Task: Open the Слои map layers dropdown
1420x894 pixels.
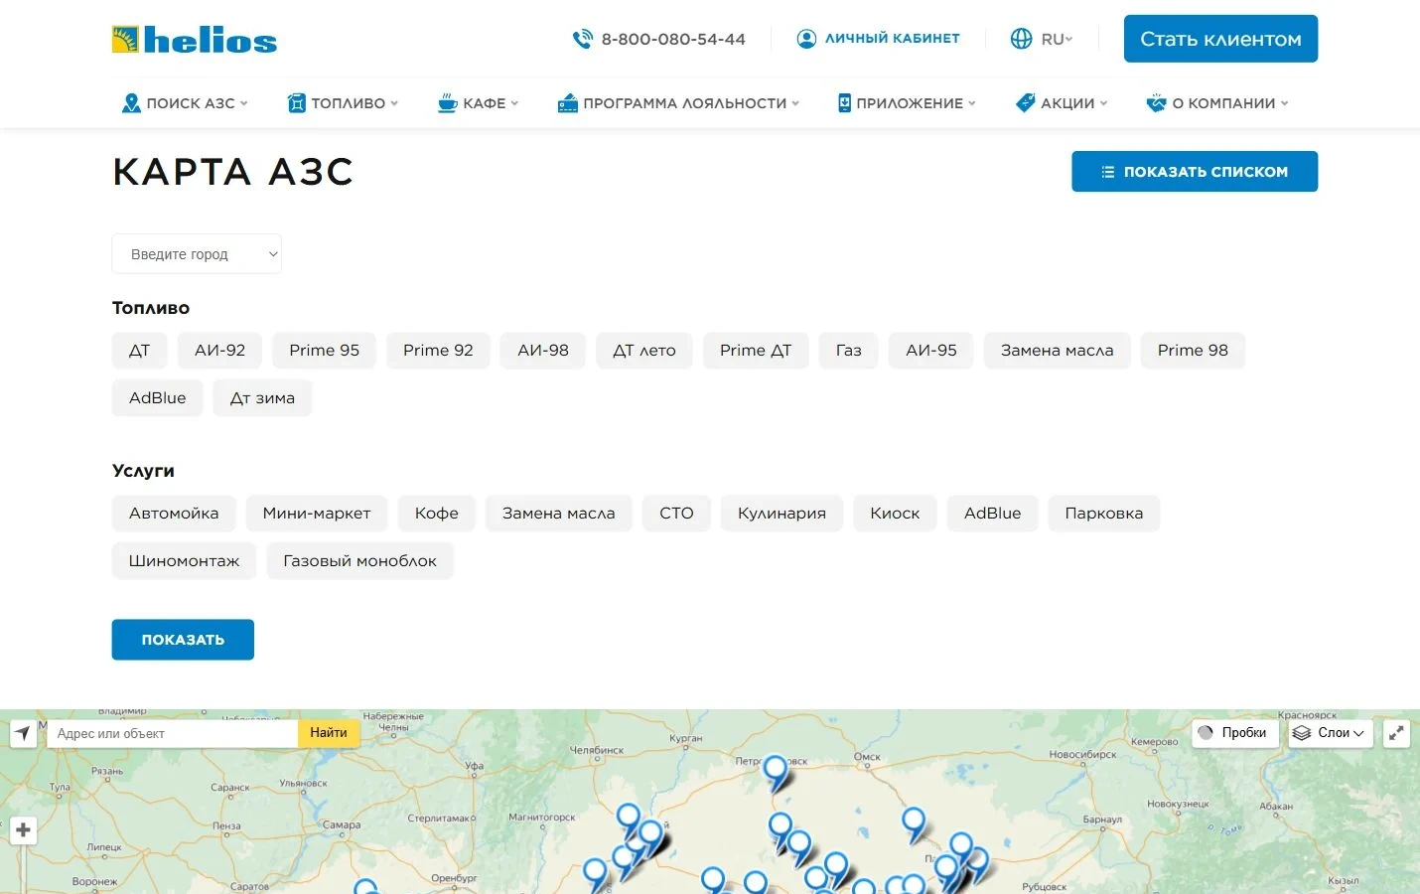Action: 1331,733
